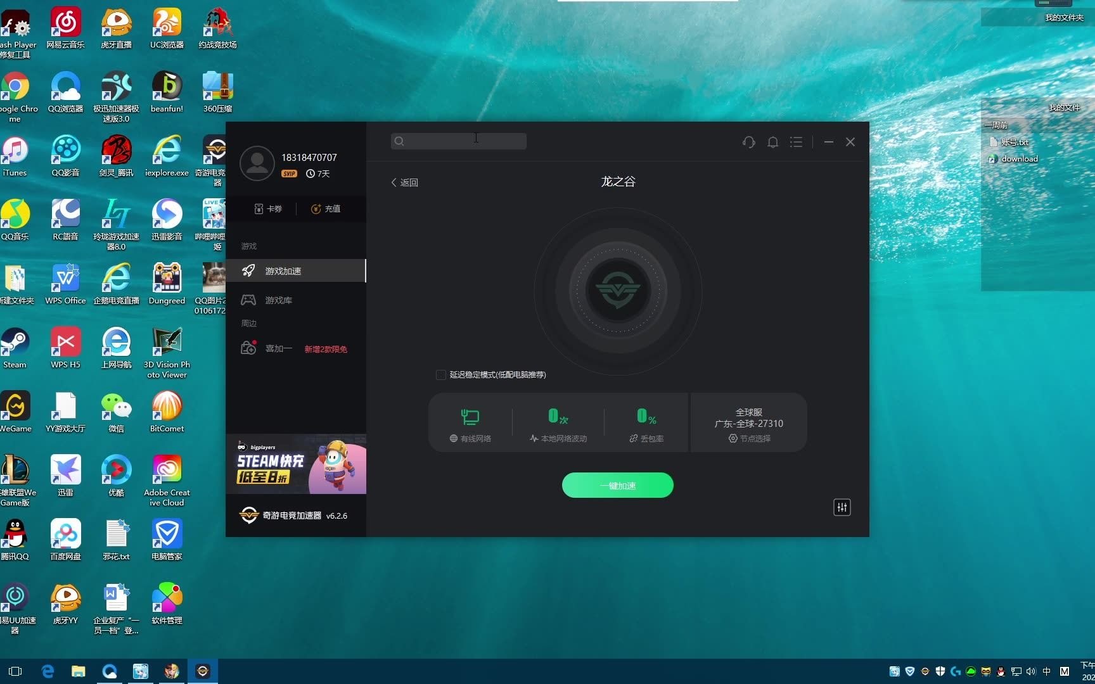Viewport: 1095px width, 684px height.
Task: Click 返回 back link
Action: [404, 182]
